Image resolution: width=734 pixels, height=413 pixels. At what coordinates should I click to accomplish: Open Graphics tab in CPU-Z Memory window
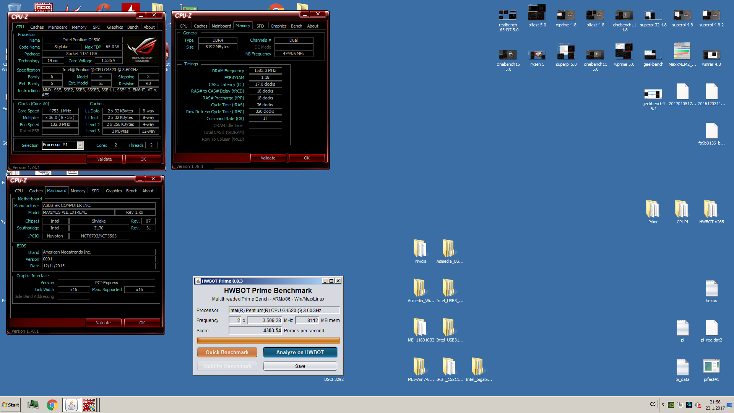(x=278, y=26)
